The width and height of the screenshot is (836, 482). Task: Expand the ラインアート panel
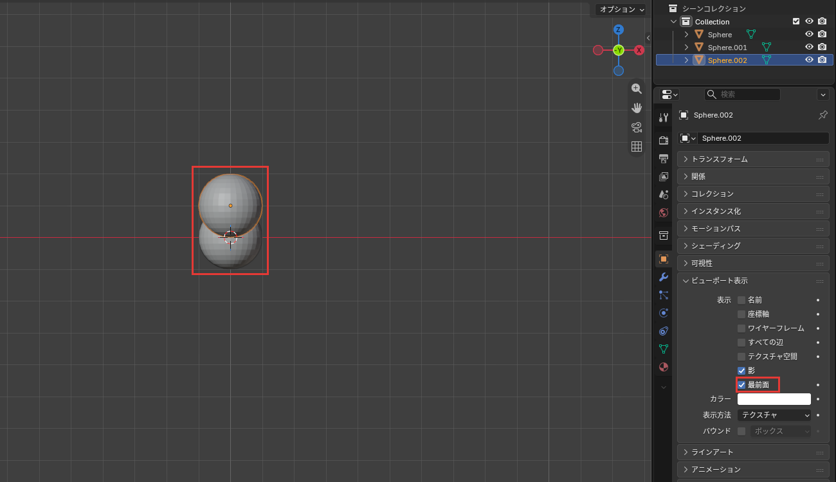[753, 452]
